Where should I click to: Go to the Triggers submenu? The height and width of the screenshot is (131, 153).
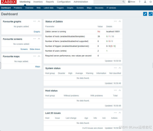pyautogui.click(x=60, y=8)
